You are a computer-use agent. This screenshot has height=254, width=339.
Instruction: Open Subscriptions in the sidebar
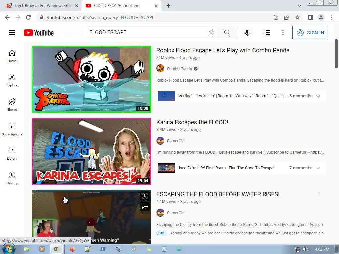(12, 129)
